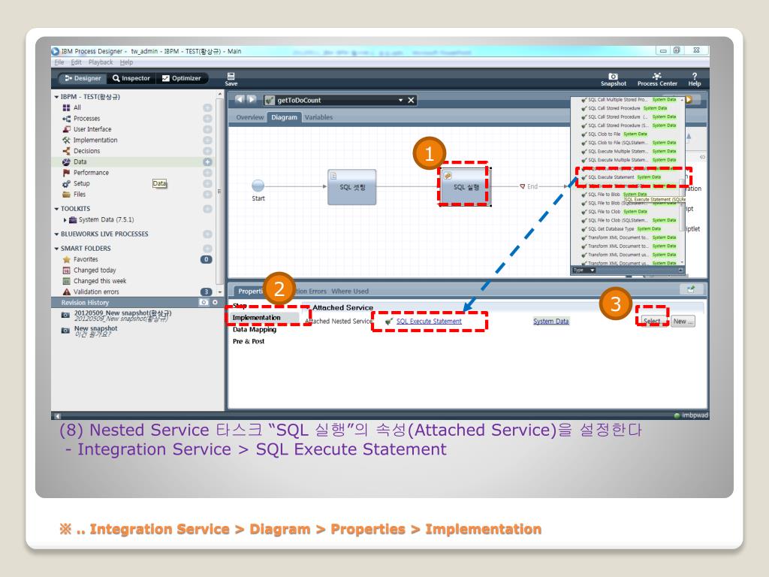This screenshot has height=577, width=769.
Task: Open the Changed today smart folder
Action: (x=90, y=270)
